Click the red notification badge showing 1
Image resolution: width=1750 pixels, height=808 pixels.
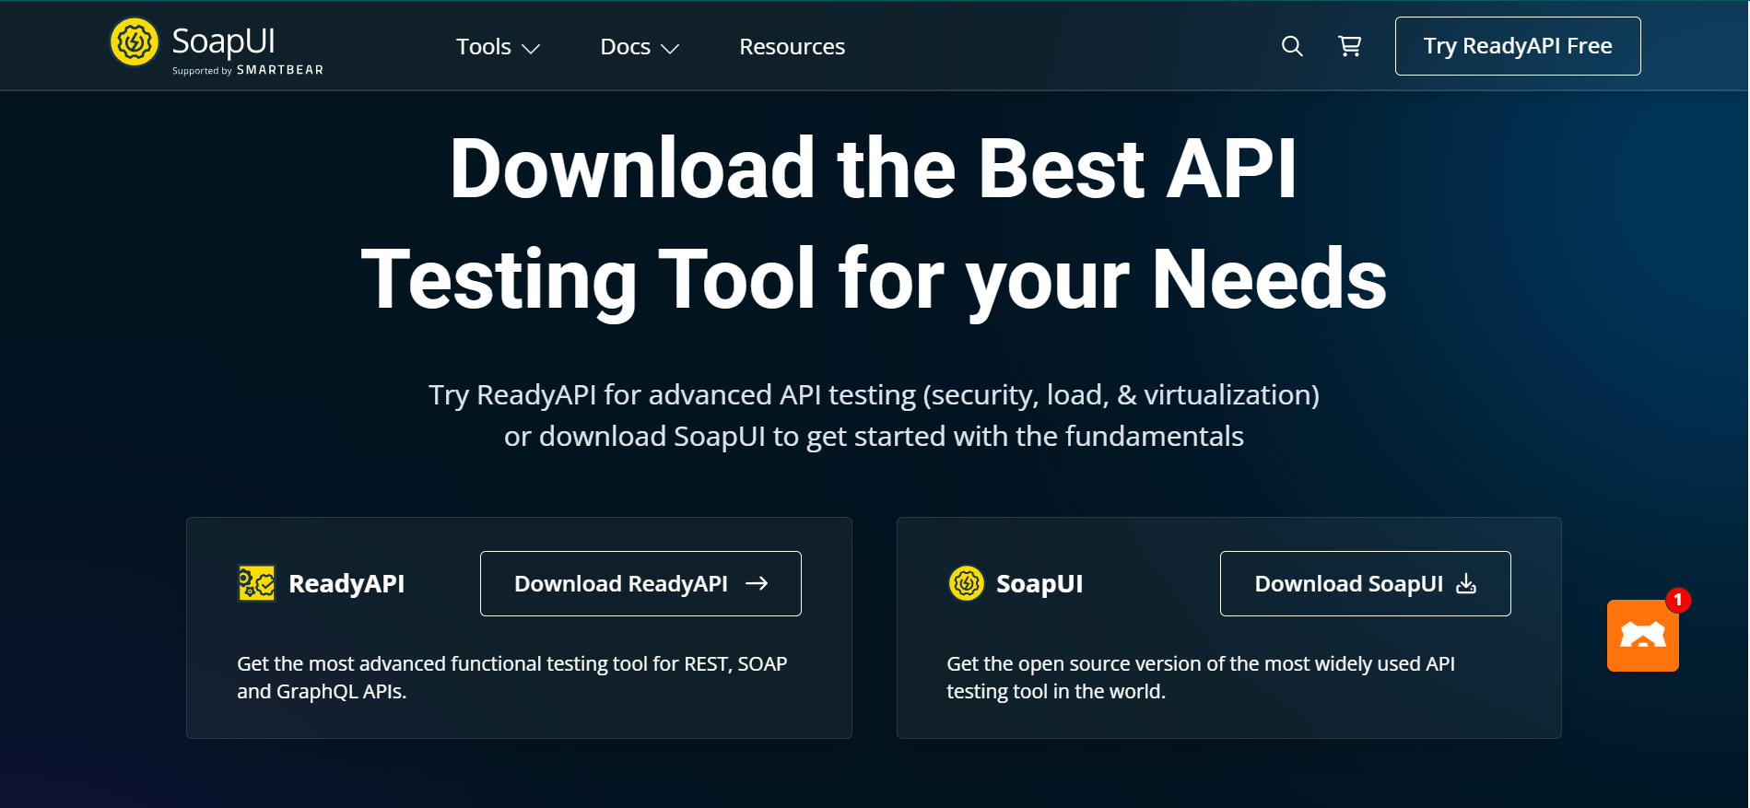coord(1678,600)
